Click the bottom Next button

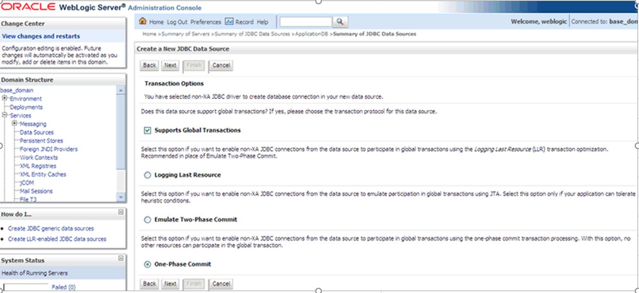(x=170, y=283)
